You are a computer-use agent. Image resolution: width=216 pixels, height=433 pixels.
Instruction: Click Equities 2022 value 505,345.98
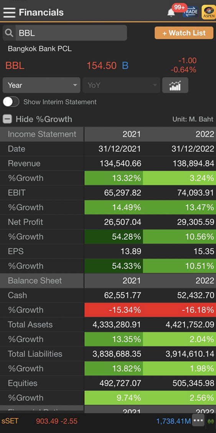pos(193,383)
